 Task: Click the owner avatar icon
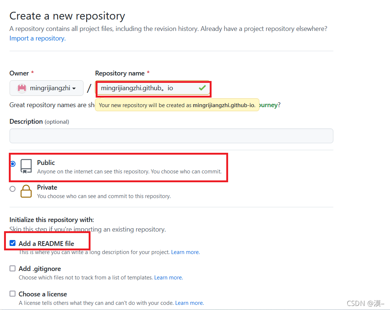[22, 88]
